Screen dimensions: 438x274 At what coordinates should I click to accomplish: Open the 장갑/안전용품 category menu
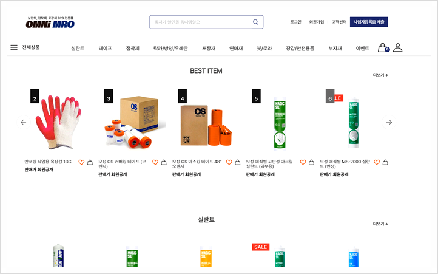point(300,49)
